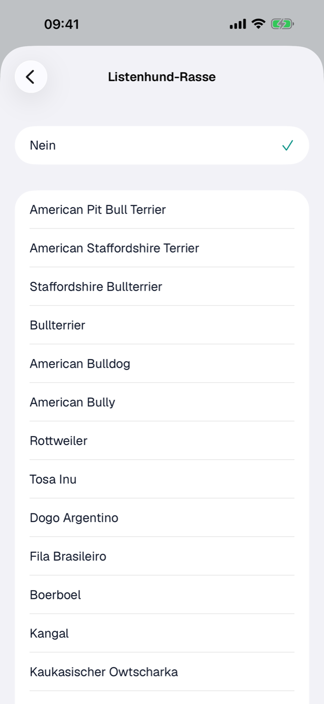
Task: Tap the Kangal list item
Action: 162,634
